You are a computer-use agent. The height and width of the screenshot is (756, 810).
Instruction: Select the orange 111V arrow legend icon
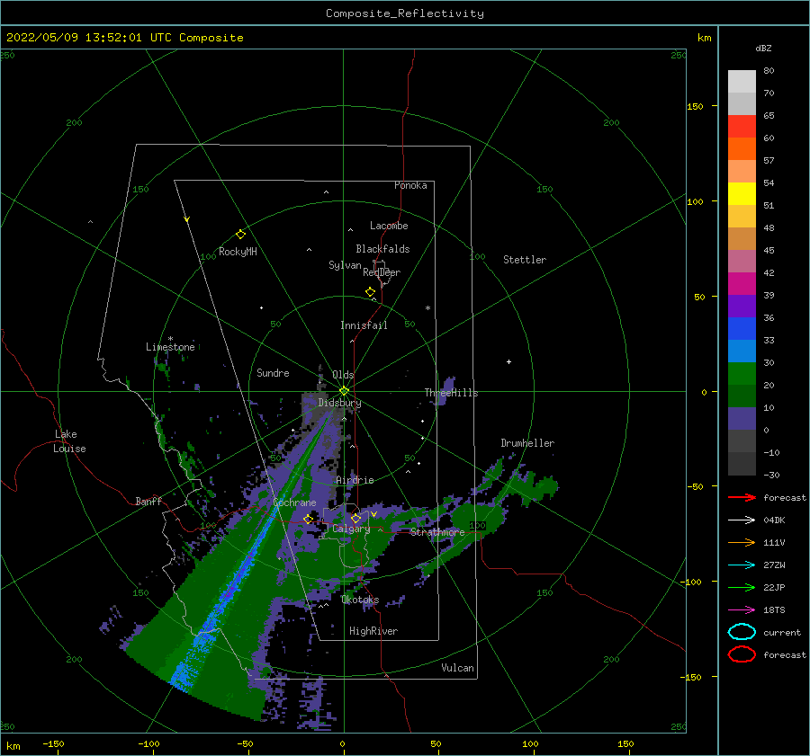pos(742,542)
